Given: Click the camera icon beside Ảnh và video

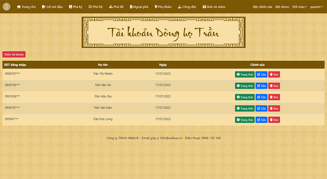Looking at the screenshot, I should 204,7.
